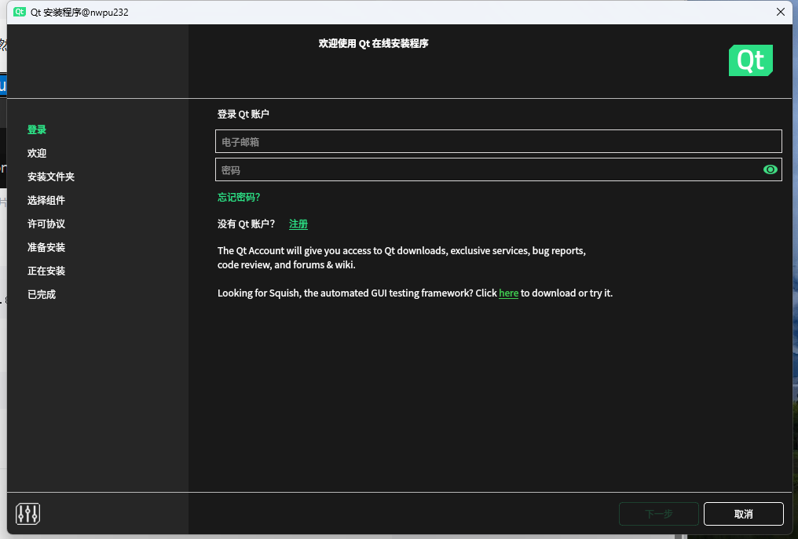Image resolution: width=798 pixels, height=539 pixels.
Task: Select the 已完成 step in the sidebar
Action: click(41, 294)
